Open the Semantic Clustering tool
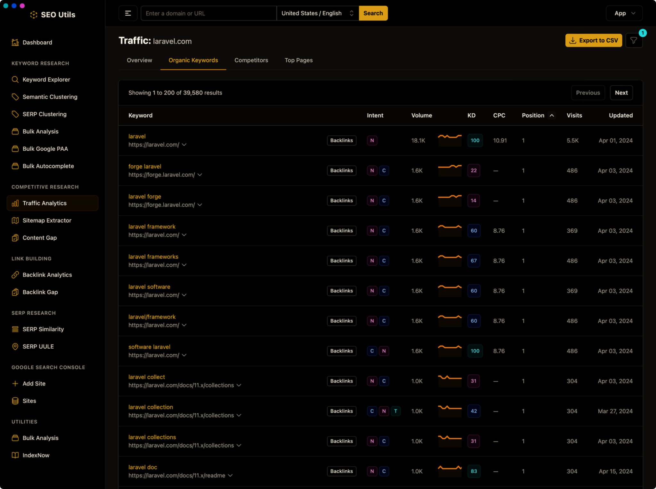The width and height of the screenshot is (656, 489). pyautogui.click(x=50, y=97)
